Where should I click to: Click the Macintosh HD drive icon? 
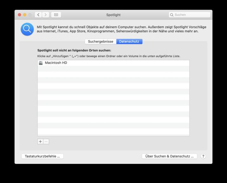(x=41, y=63)
